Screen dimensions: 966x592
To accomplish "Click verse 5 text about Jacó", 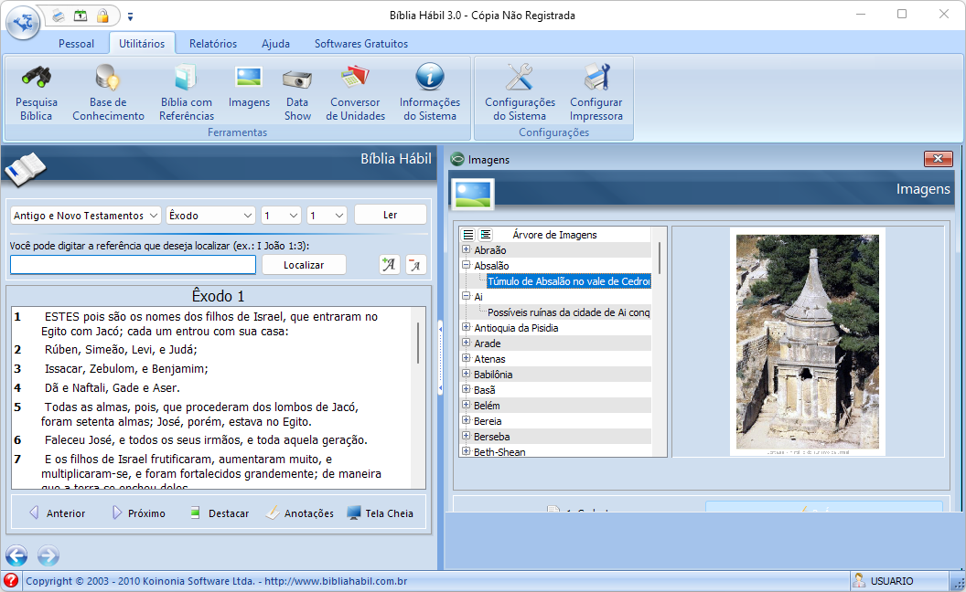I will click(201, 414).
